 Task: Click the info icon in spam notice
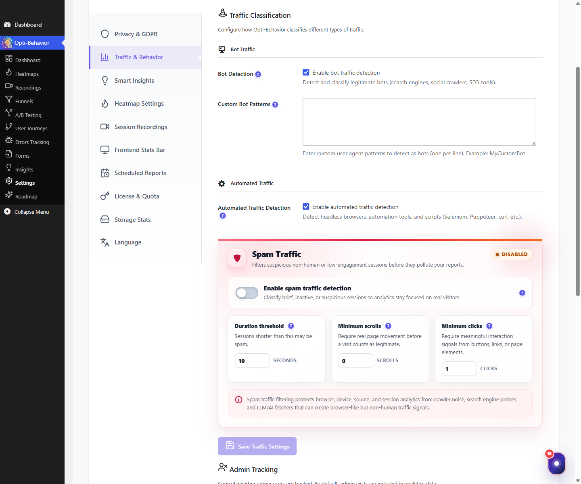tap(239, 400)
